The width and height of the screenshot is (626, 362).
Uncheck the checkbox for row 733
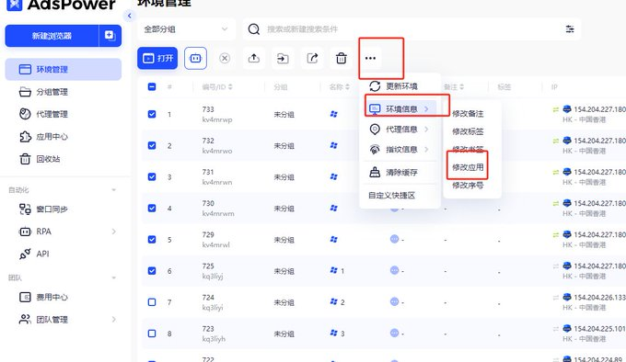click(x=152, y=114)
